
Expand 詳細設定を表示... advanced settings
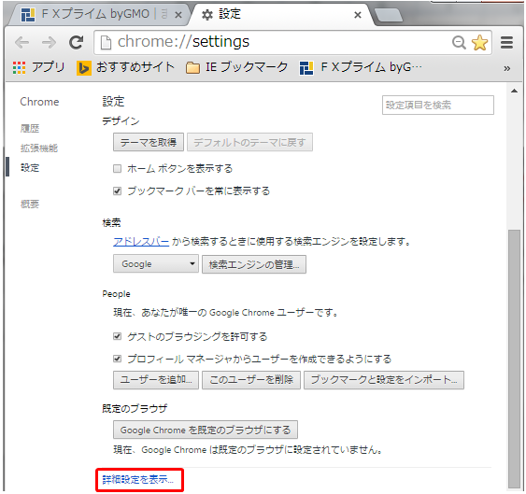(138, 480)
